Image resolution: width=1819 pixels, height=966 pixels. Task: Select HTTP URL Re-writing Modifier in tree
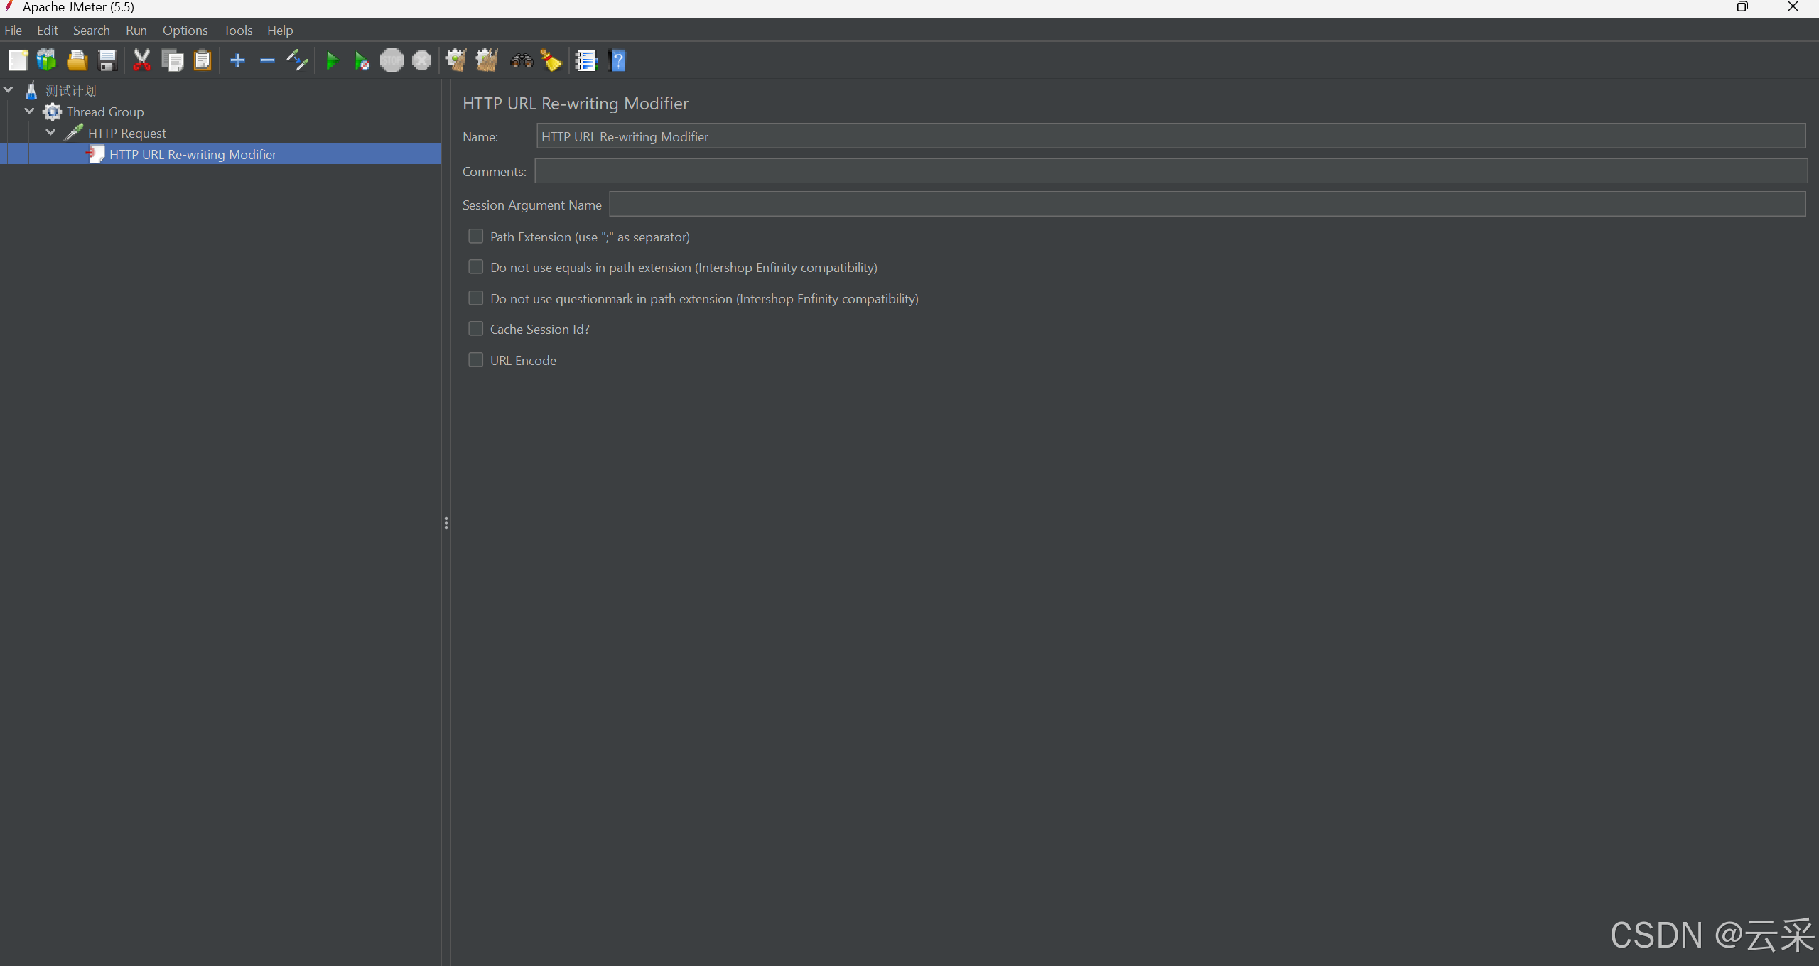[193, 154]
